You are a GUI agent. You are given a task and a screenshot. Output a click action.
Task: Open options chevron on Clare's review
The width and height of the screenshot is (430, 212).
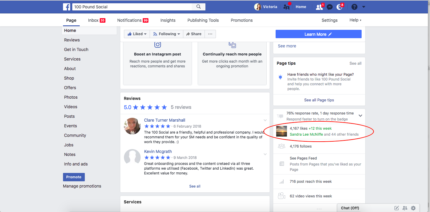coord(265,120)
